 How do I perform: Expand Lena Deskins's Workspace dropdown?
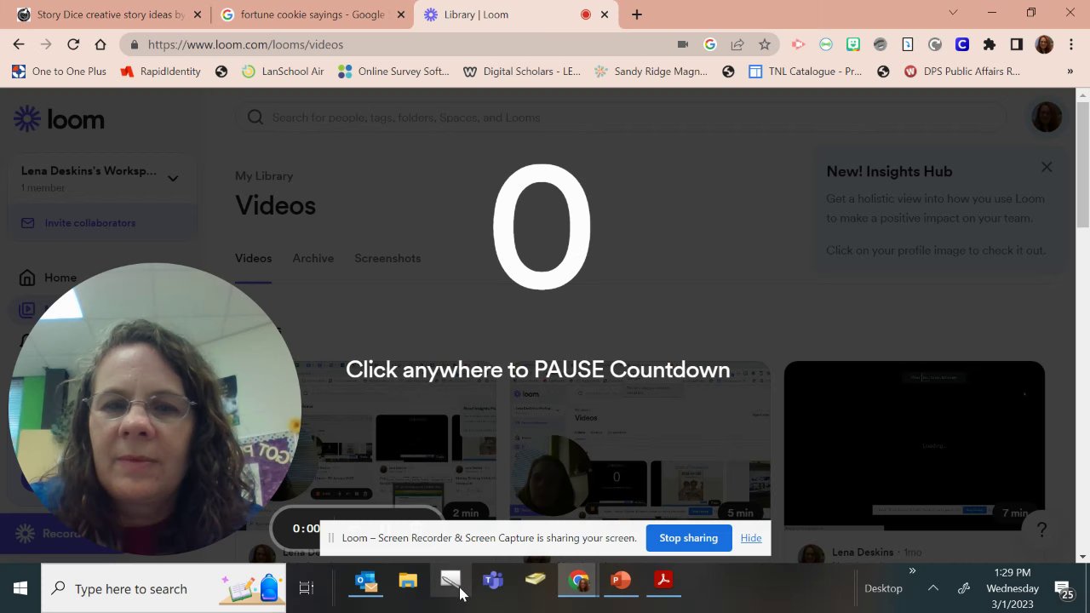(173, 178)
